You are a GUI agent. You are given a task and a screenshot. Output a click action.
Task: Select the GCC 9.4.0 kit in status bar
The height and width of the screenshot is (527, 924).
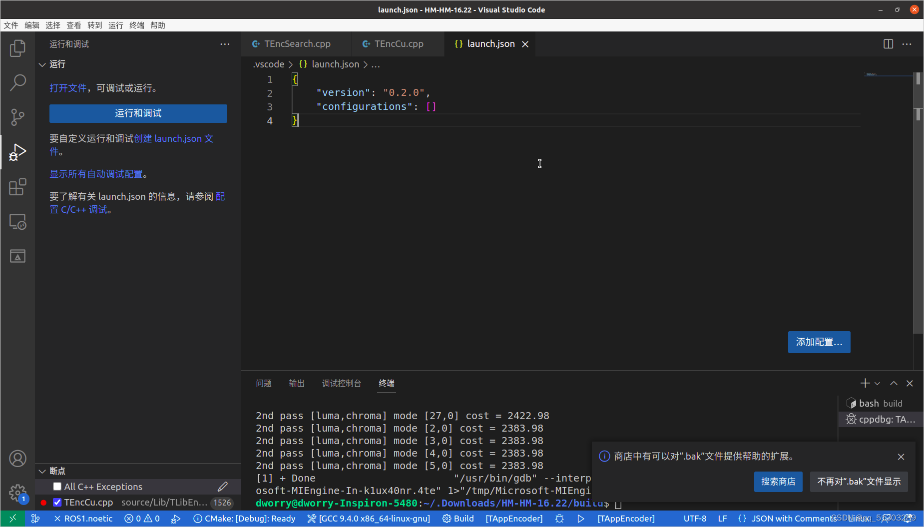click(369, 519)
